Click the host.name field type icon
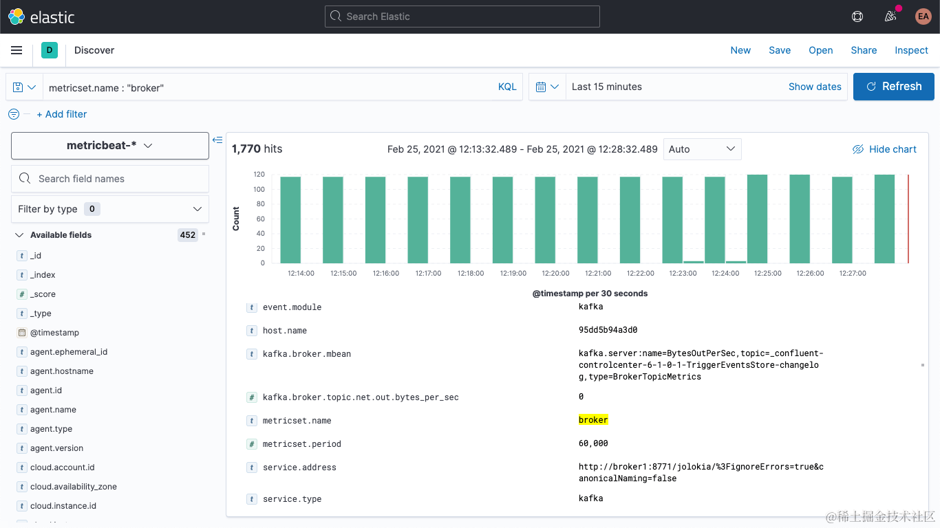Screen dimensions: 940x528 coord(253,331)
